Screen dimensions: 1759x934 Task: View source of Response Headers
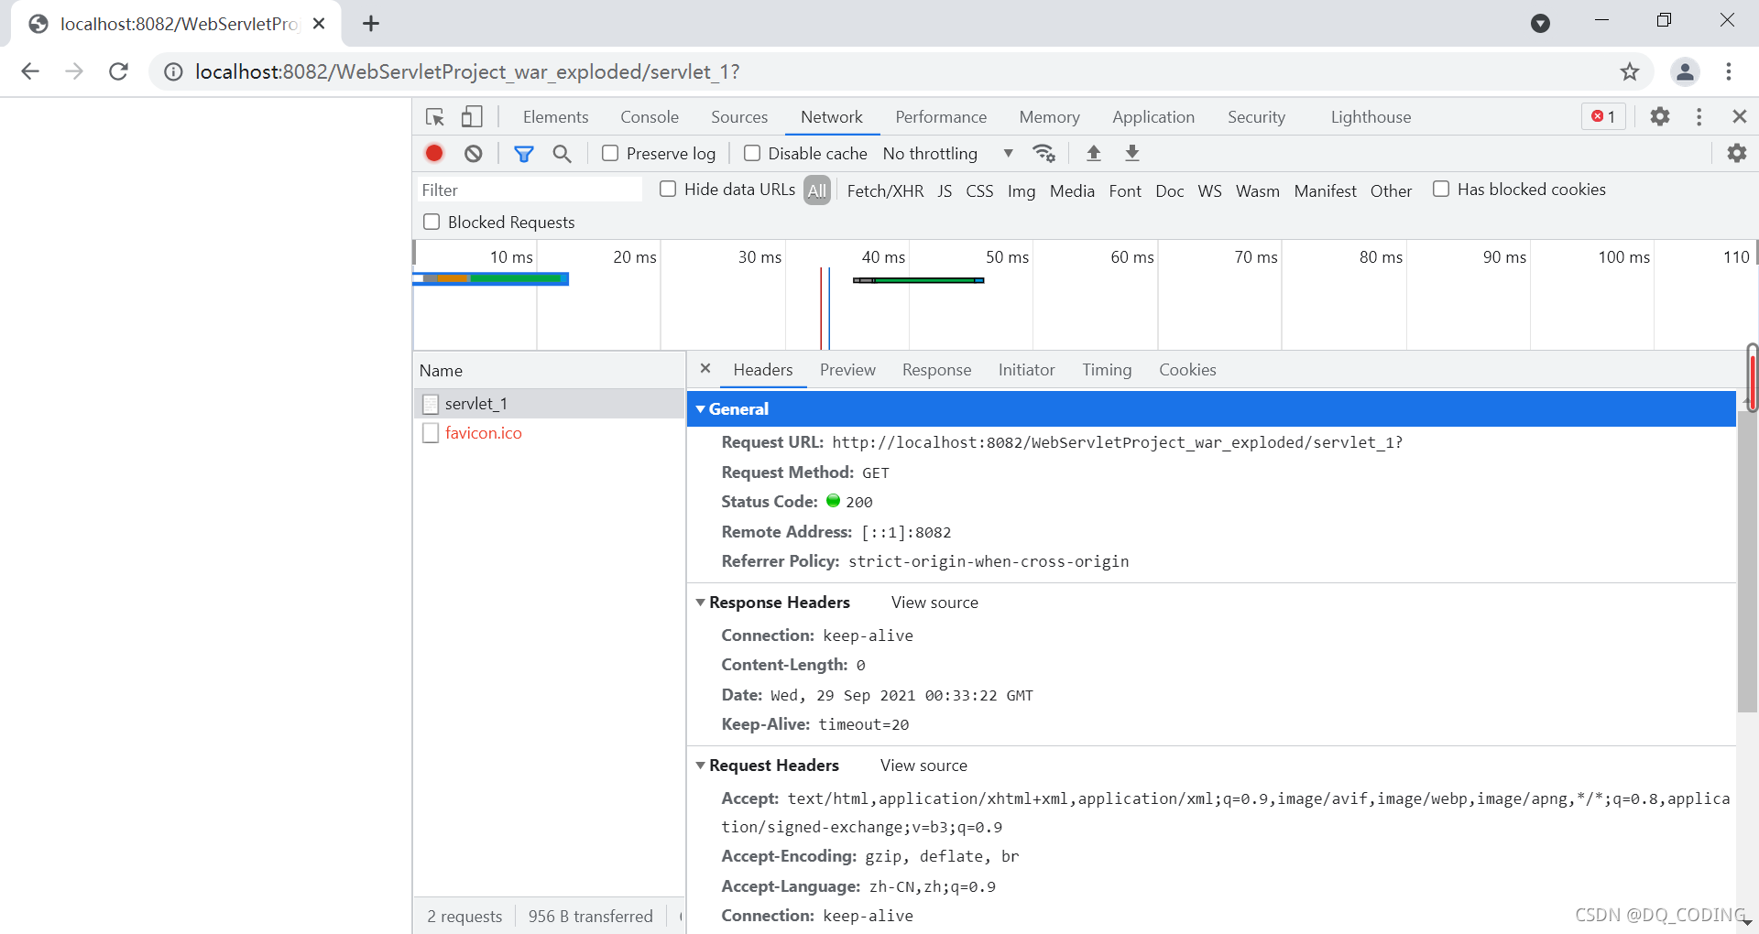[x=934, y=603]
